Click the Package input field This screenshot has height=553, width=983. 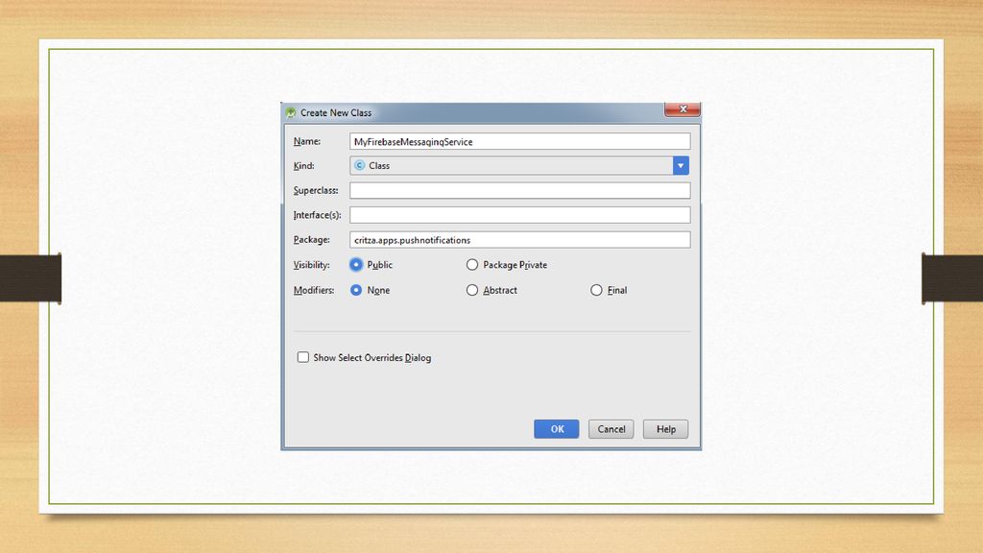click(519, 239)
